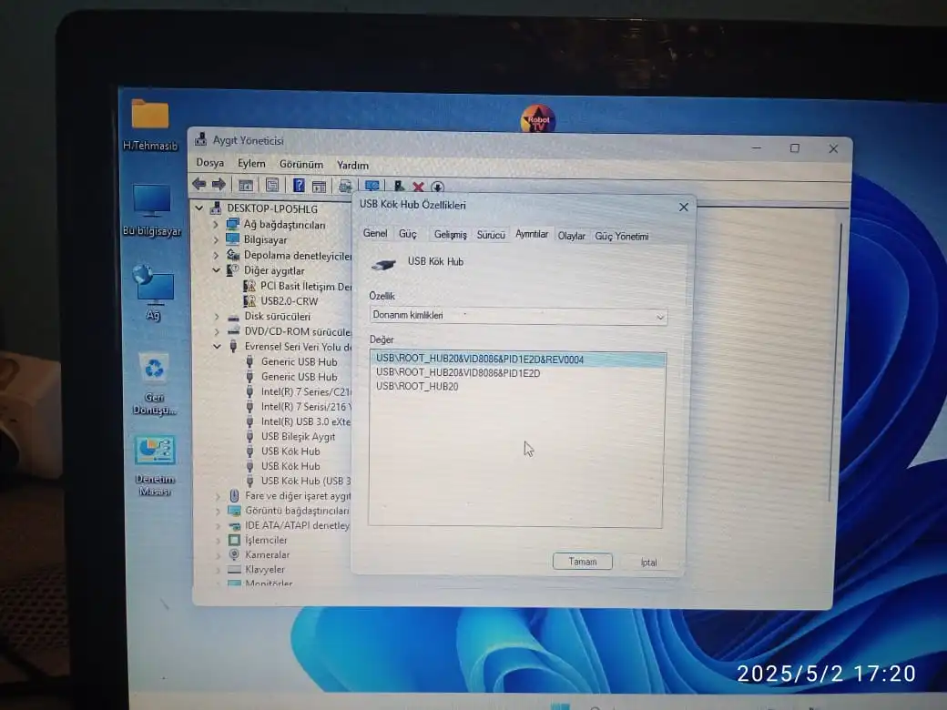The image size is (947, 710).
Task: Expand the Depolama denetleyicileri node
Action: pos(216,256)
